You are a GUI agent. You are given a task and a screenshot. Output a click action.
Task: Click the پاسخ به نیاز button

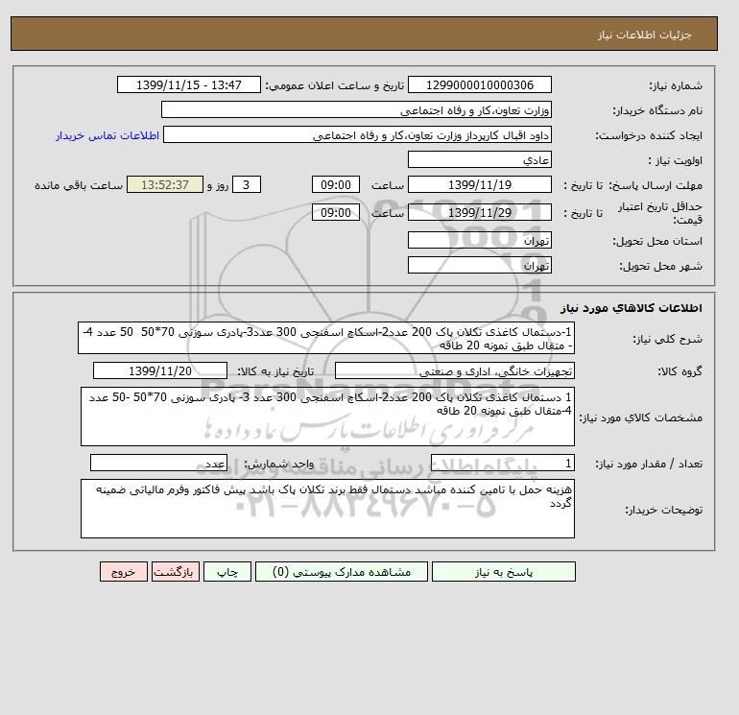pos(503,572)
